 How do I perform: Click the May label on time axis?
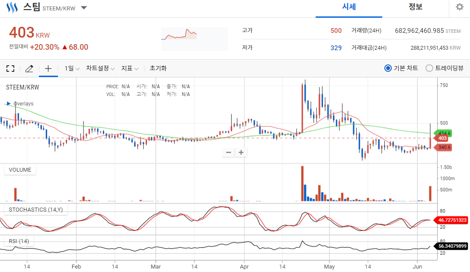point(329,267)
